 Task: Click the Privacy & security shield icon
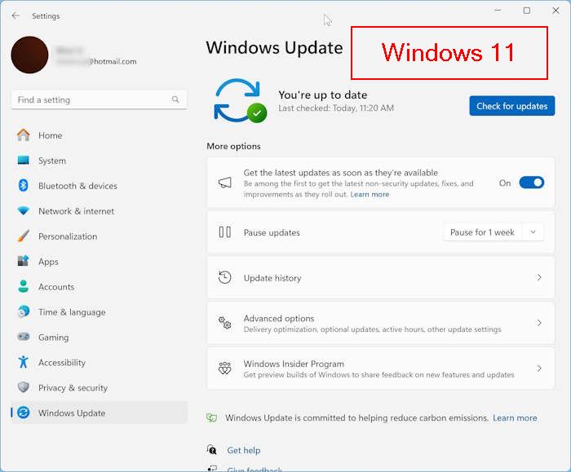(24, 387)
